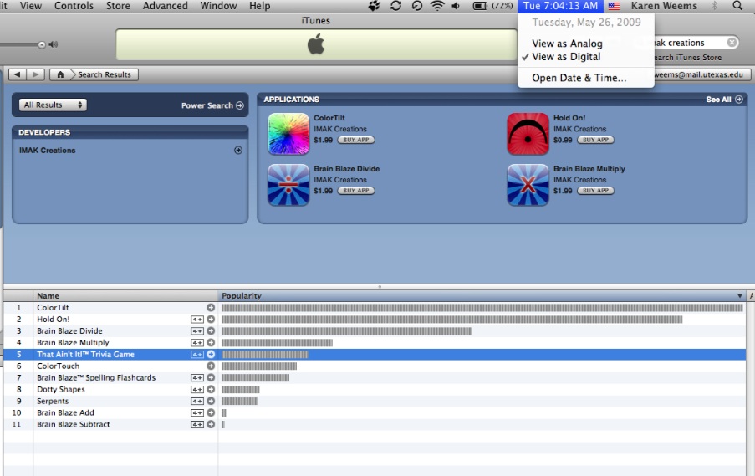
Task: Click the See All arrow icon
Action: 739,100
